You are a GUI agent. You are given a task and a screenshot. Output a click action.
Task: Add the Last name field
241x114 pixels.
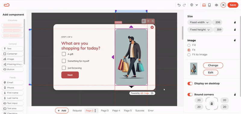click(x=13, y=98)
